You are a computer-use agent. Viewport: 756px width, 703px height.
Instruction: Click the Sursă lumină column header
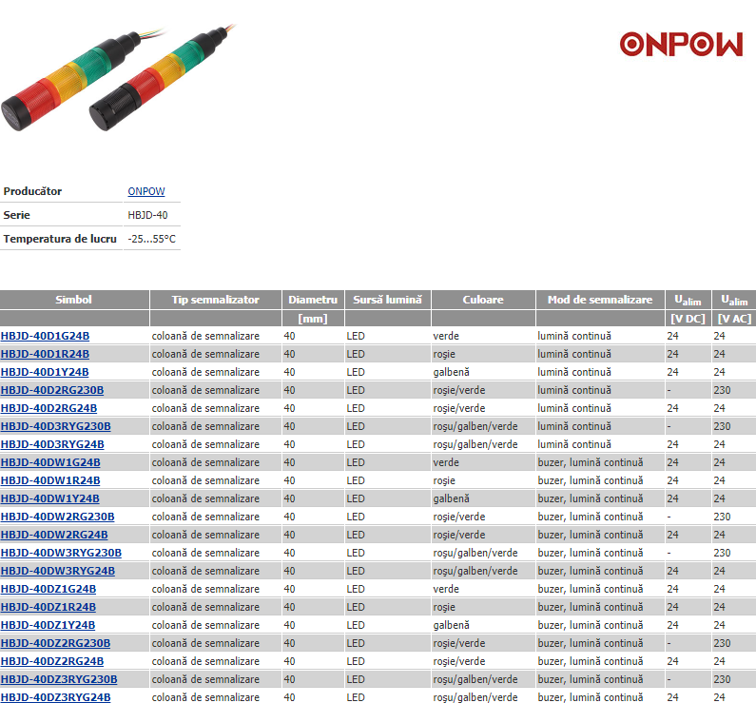pos(388,300)
